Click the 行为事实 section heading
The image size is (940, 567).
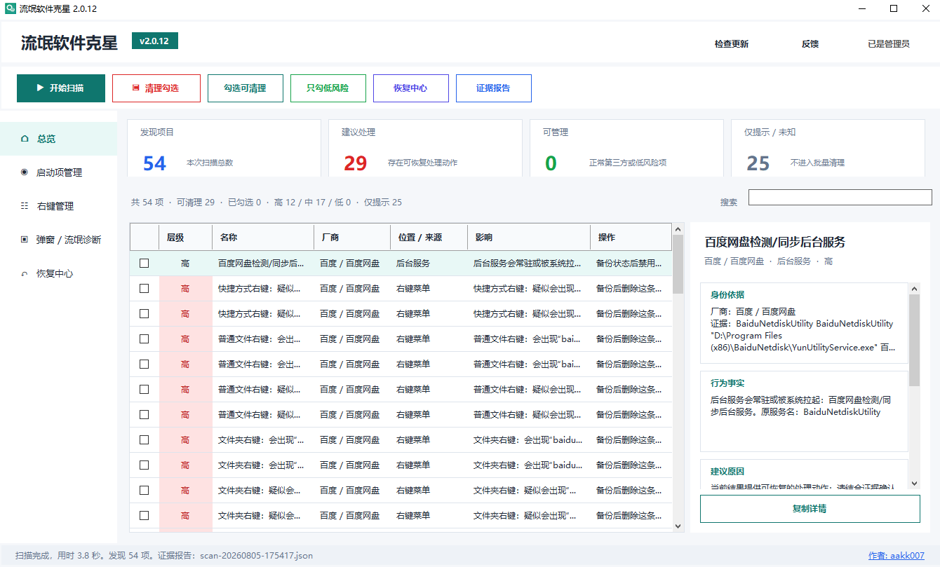[727, 383]
